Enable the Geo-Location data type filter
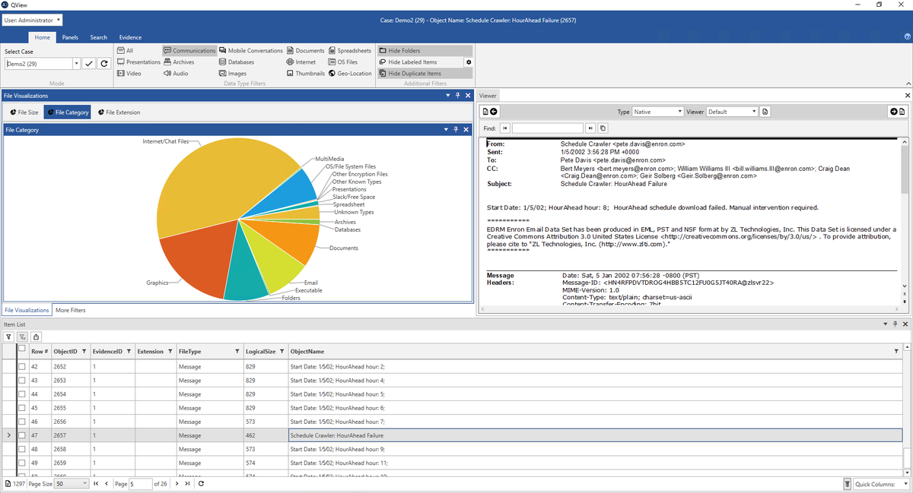The image size is (913, 493). tap(350, 73)
